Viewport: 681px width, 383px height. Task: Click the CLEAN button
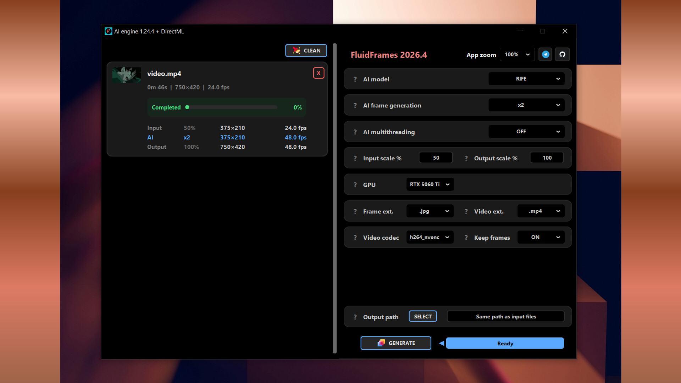point(306,50)
